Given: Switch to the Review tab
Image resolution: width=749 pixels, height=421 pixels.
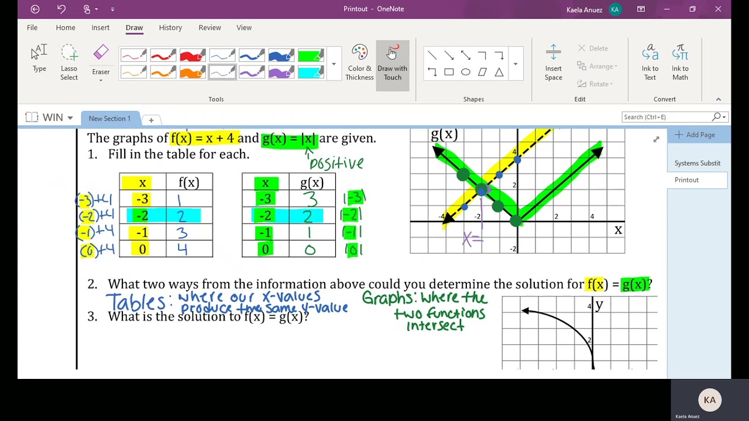Looking at the screenshot, I should (x=209, y=27).
